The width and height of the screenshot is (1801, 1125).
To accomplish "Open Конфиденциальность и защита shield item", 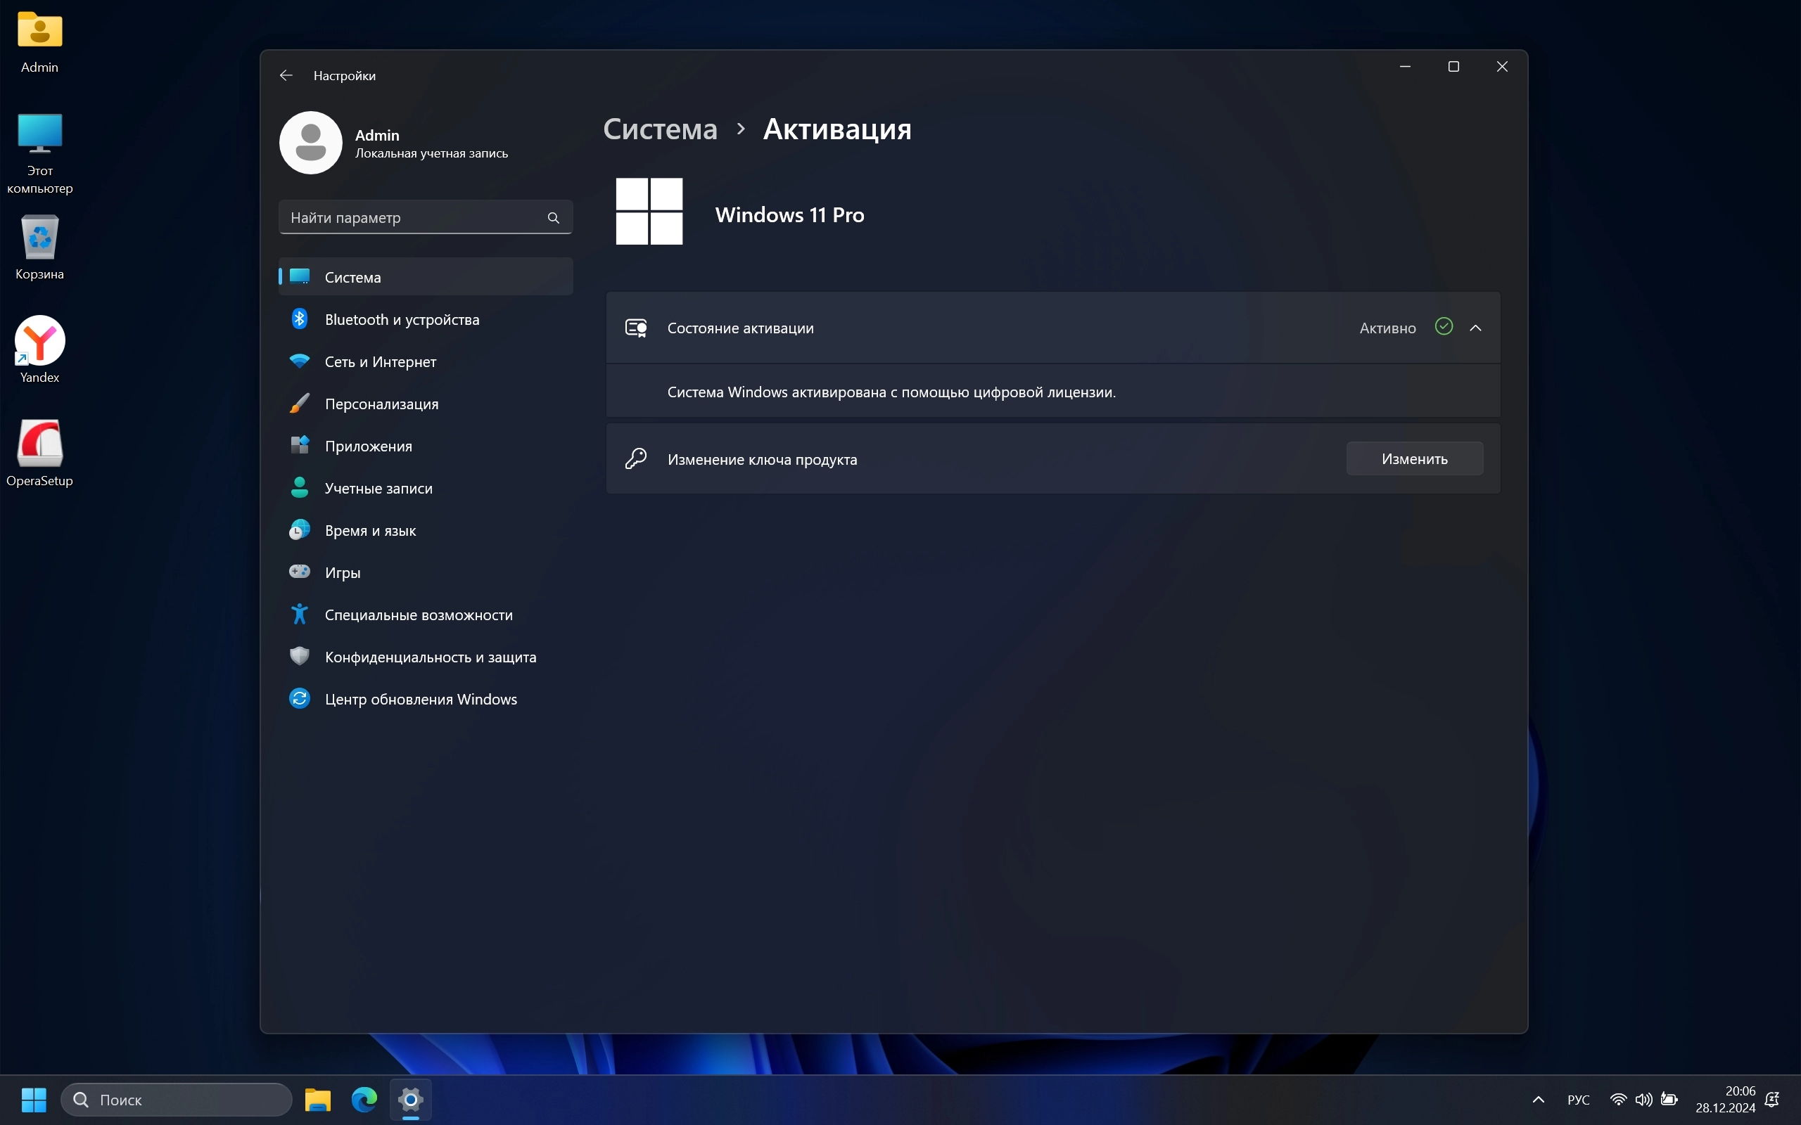I will tap(430, 657).
